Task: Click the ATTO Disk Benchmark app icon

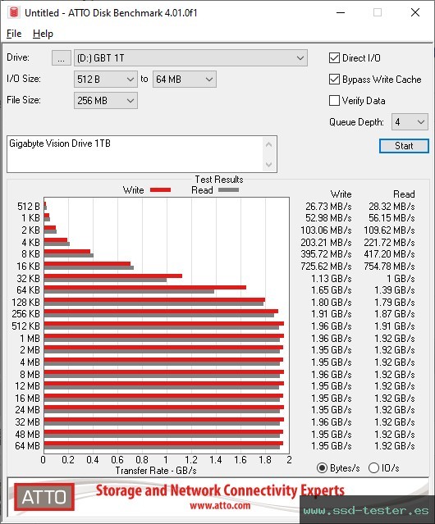Action: (x=14, y=12)
